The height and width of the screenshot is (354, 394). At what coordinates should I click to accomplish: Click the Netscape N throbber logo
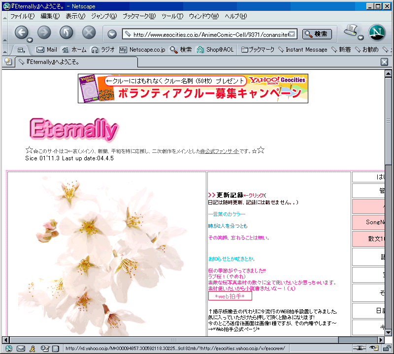click(x=377, y=32)
